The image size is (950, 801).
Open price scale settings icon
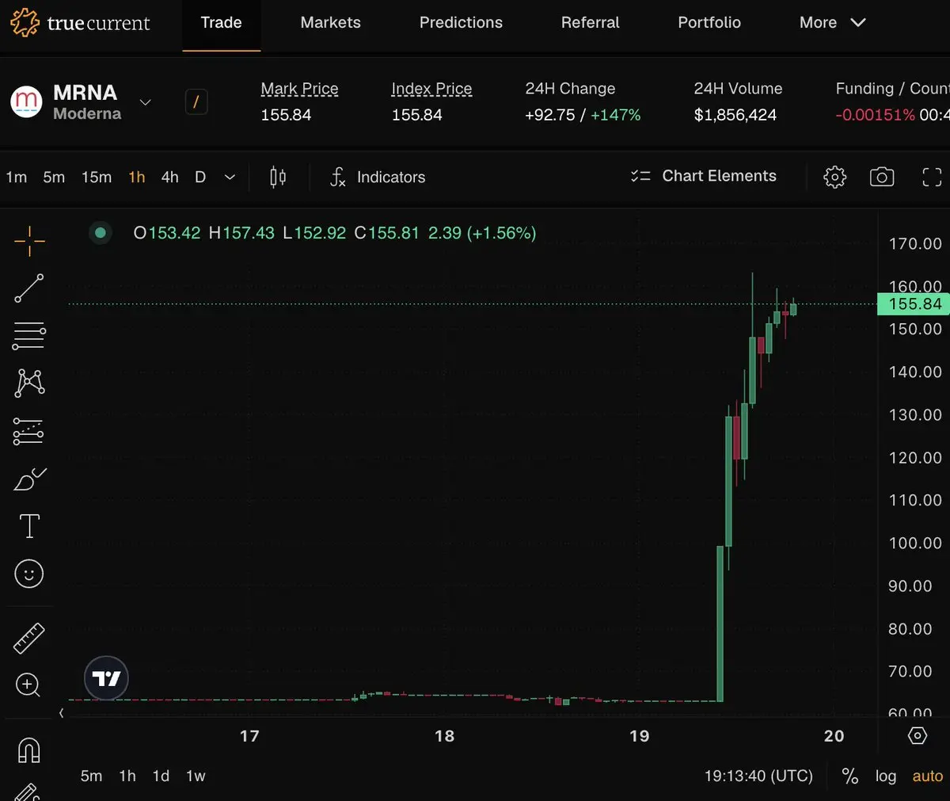[x=917, y=736]
